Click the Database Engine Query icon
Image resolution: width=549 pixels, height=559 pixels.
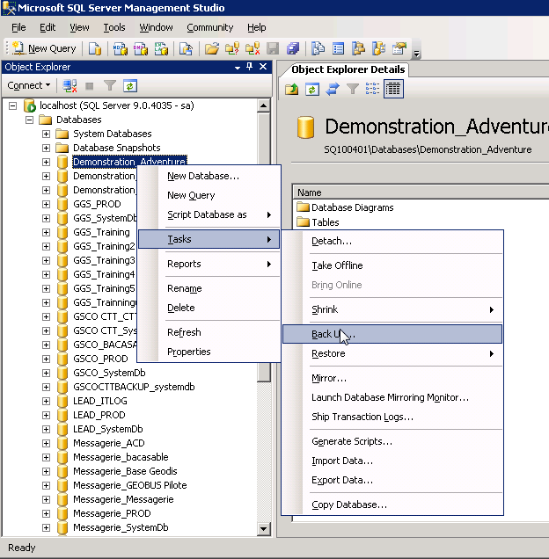point(94,48)
